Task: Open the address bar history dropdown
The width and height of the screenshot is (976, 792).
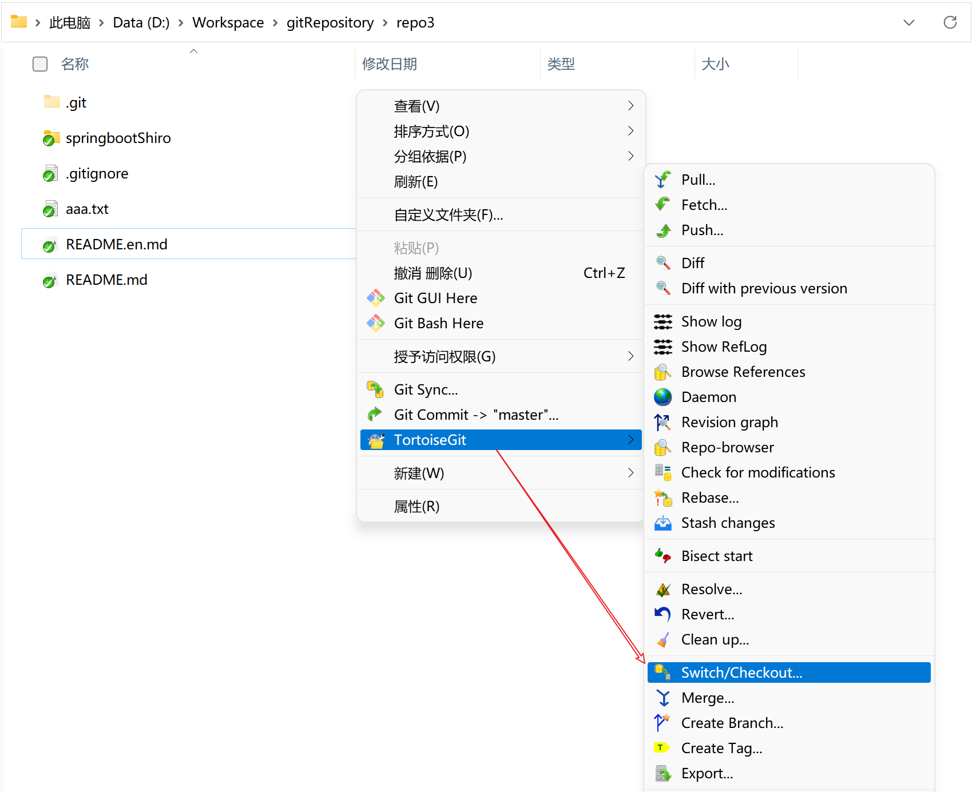Action: pos(908,23)
